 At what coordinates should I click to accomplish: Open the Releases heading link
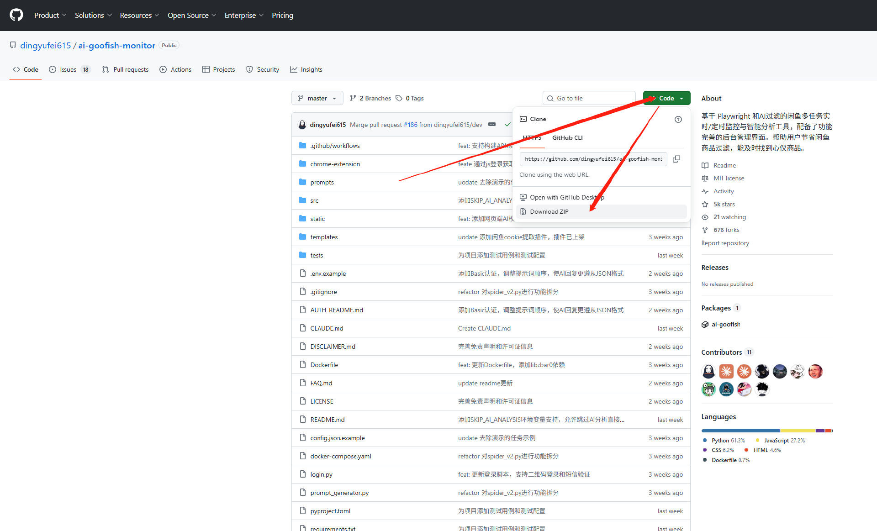[715, 268]
